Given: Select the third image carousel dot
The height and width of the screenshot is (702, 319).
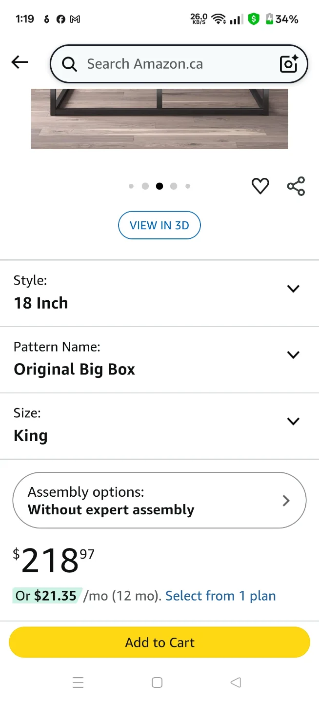Looking at the screenshot, I should coord(159,186).
